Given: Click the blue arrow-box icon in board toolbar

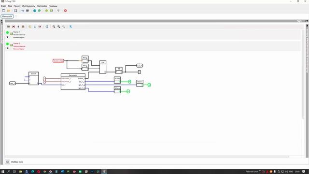Looking at the screenshot, I should click(47, 27).
